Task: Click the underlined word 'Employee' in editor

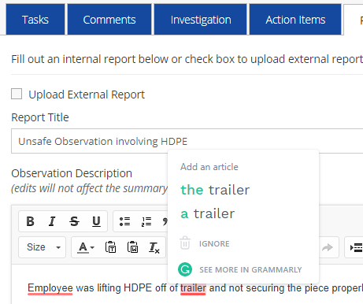Action: [50, 288]
